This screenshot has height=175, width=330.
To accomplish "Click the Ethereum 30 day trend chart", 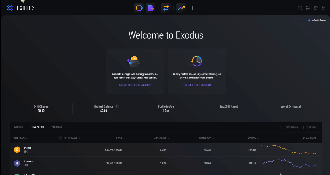I will (289, 163).
